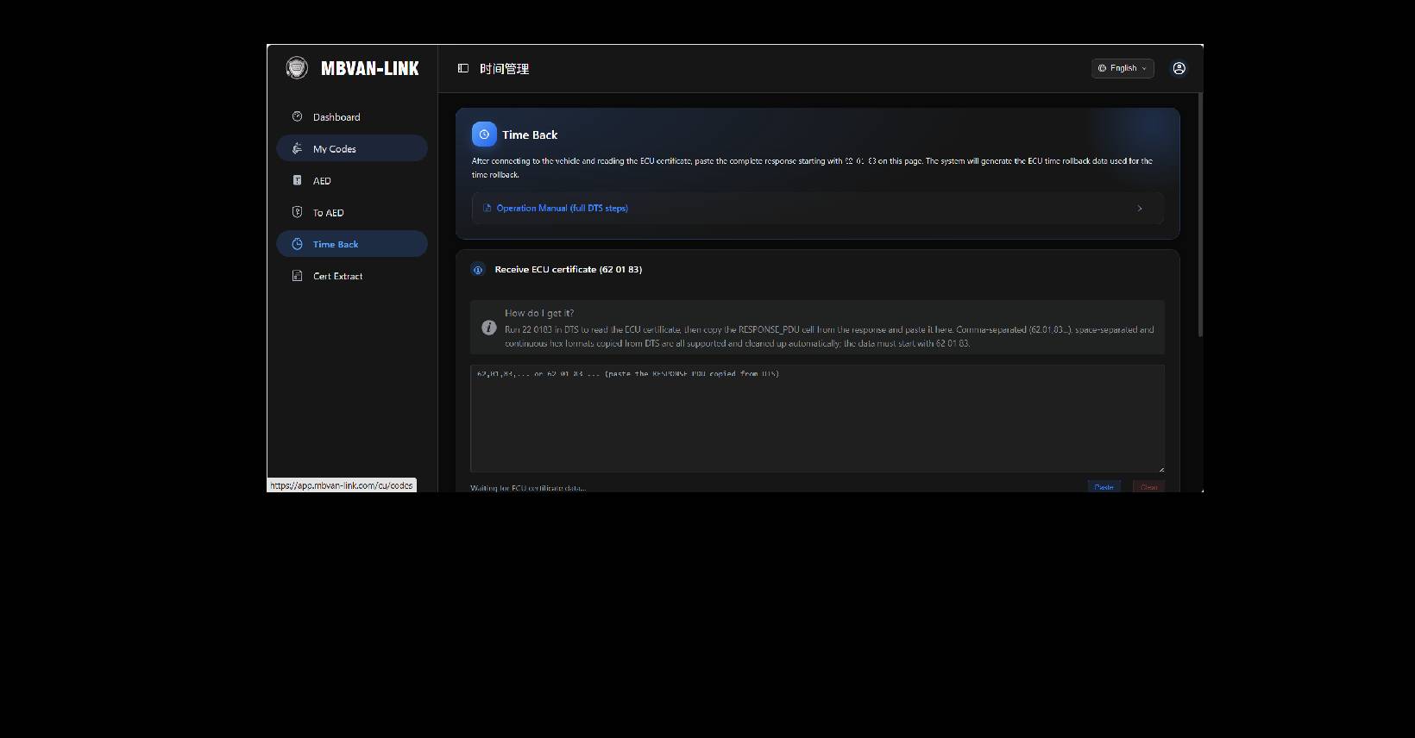Click the MBVAN-LINK brand title
The height and width of the screenshot is (738, 1415).
(x=370, y=68)
